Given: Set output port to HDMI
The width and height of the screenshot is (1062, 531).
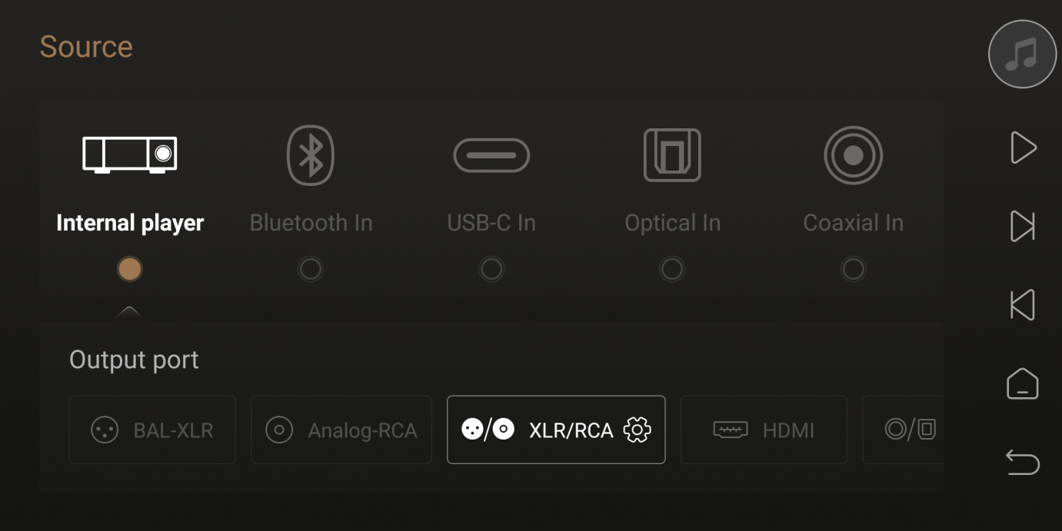Looking at the screenshot, I should pos(764,430).
